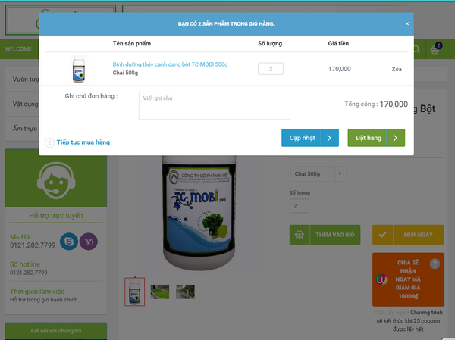The image size is (455, 340).
Task: Click the THÊM VÀO GIỎ button
Action: [325, 235]
